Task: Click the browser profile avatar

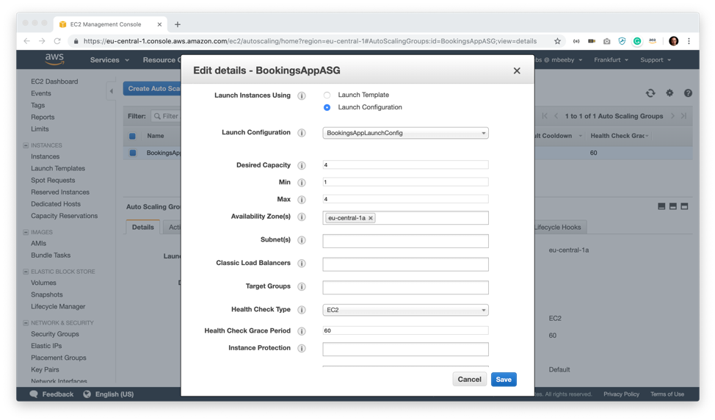Action: pos(673,41)
